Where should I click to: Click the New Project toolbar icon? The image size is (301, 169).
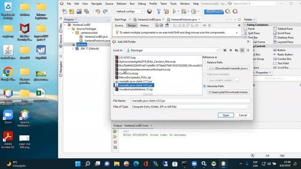pos(72,11)
